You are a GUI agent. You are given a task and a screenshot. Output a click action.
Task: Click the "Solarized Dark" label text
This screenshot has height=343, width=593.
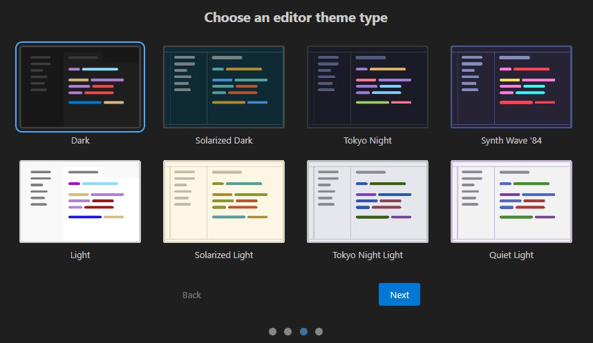tap(224, 140)
